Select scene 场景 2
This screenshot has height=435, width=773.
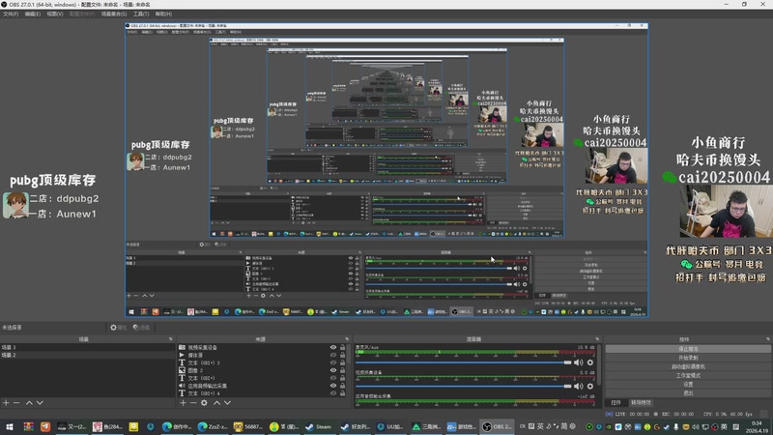click(x=87, y=355)
